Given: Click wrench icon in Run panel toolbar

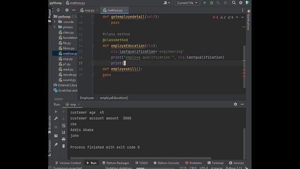Looking at the screenshot, I should point(56,118).
